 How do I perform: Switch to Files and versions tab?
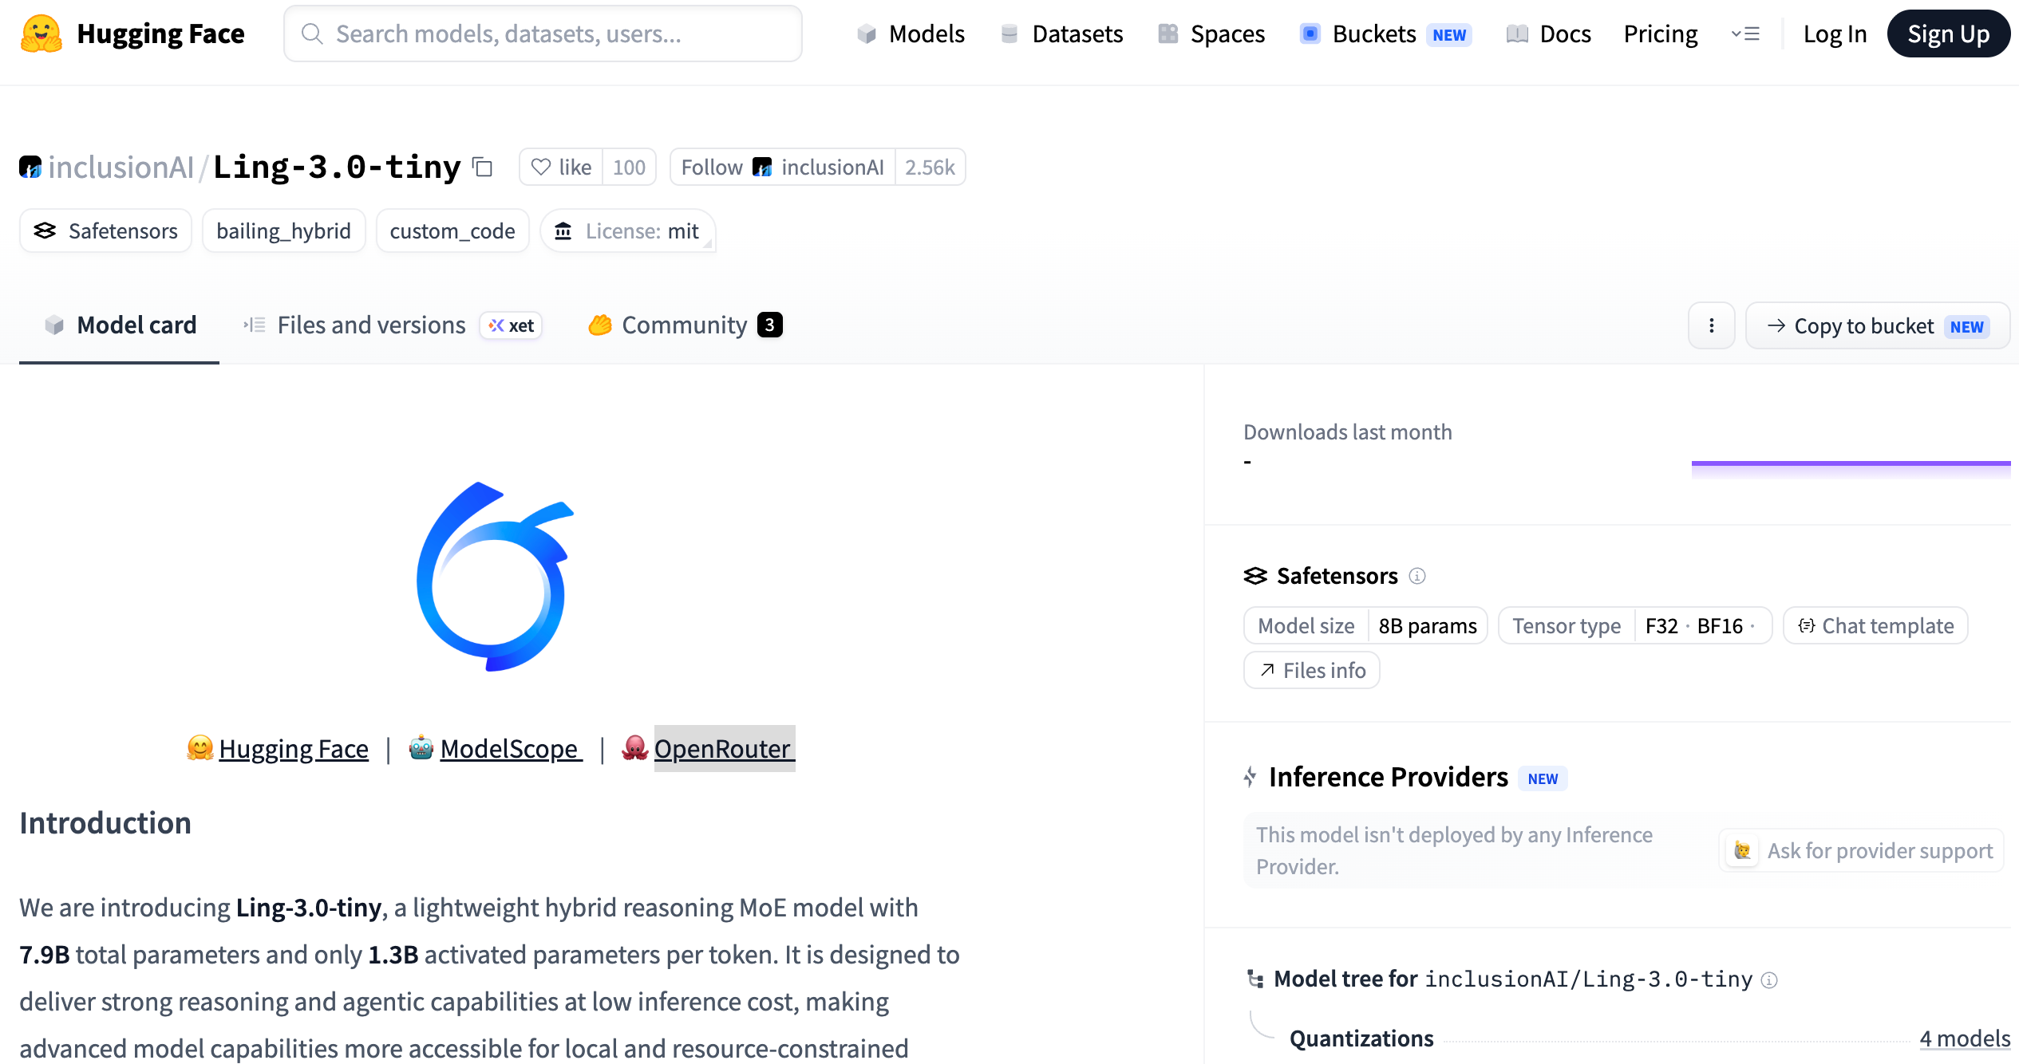click(x=393, y=325)
